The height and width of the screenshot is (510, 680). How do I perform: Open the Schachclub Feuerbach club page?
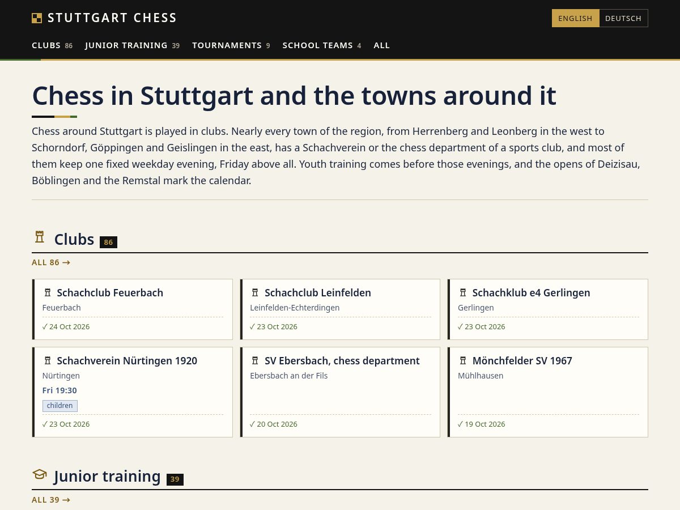click(x=110, y=293)
